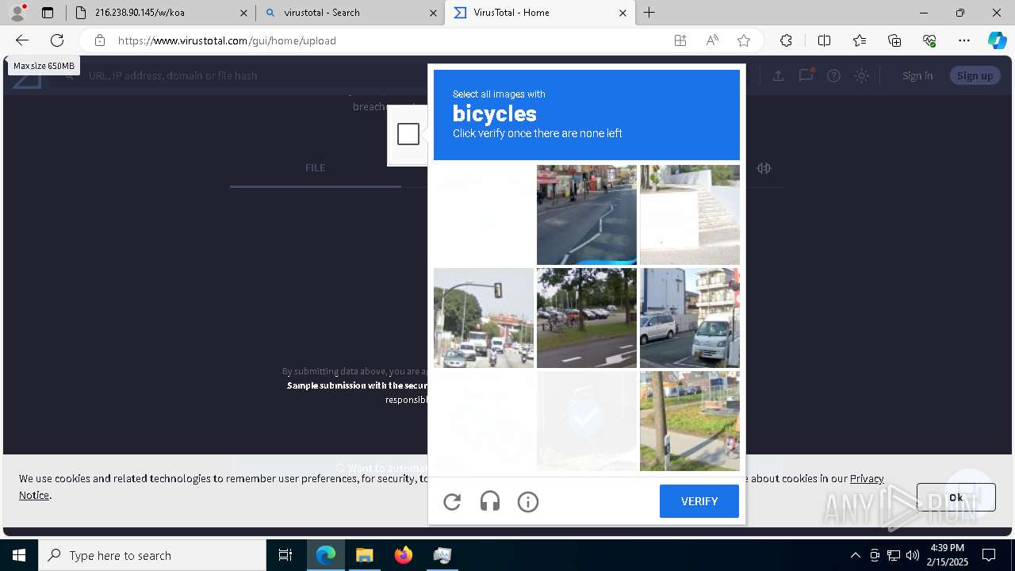
Task: Go back in the browser
Action: (22, 40)
